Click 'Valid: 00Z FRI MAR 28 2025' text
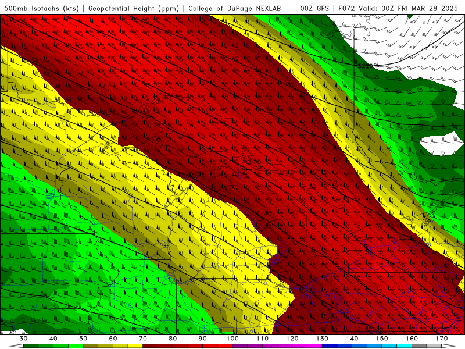465x349 pixels. [x=409, y=8]
